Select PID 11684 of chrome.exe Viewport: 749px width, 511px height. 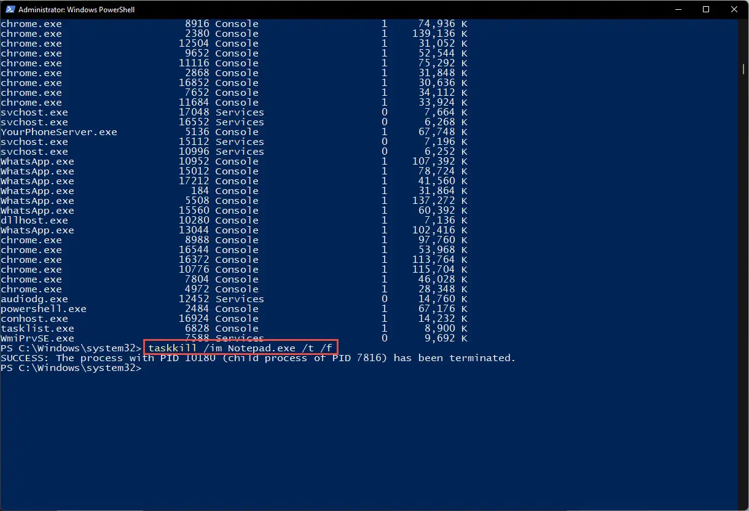[x=194, y=103]
